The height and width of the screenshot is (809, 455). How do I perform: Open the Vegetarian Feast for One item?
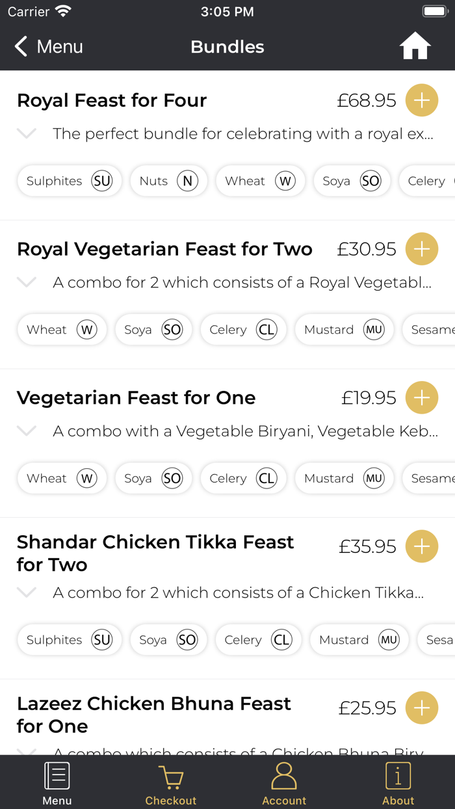[x=136, y=397]
